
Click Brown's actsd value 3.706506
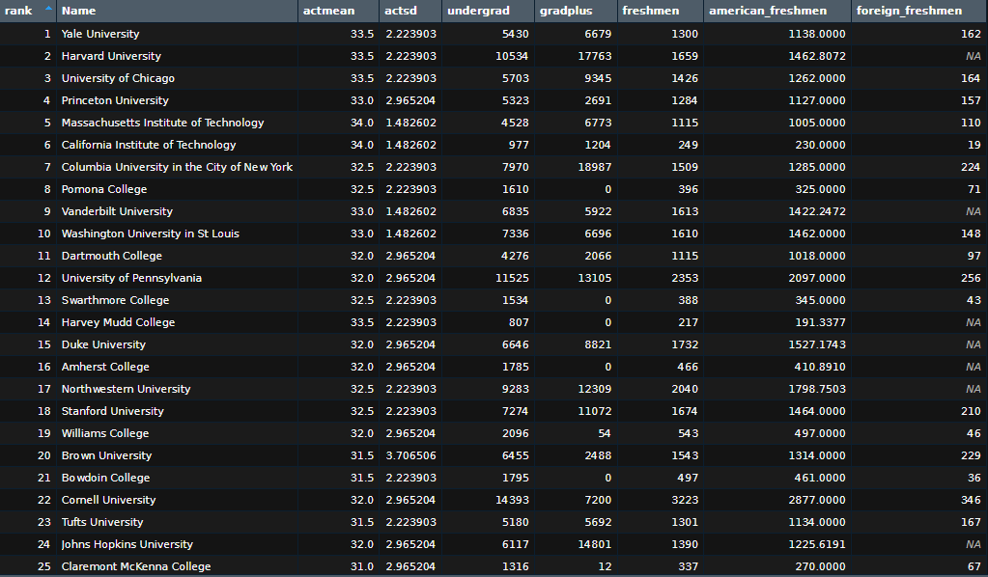pyautogui.click(x=410, y=455)
